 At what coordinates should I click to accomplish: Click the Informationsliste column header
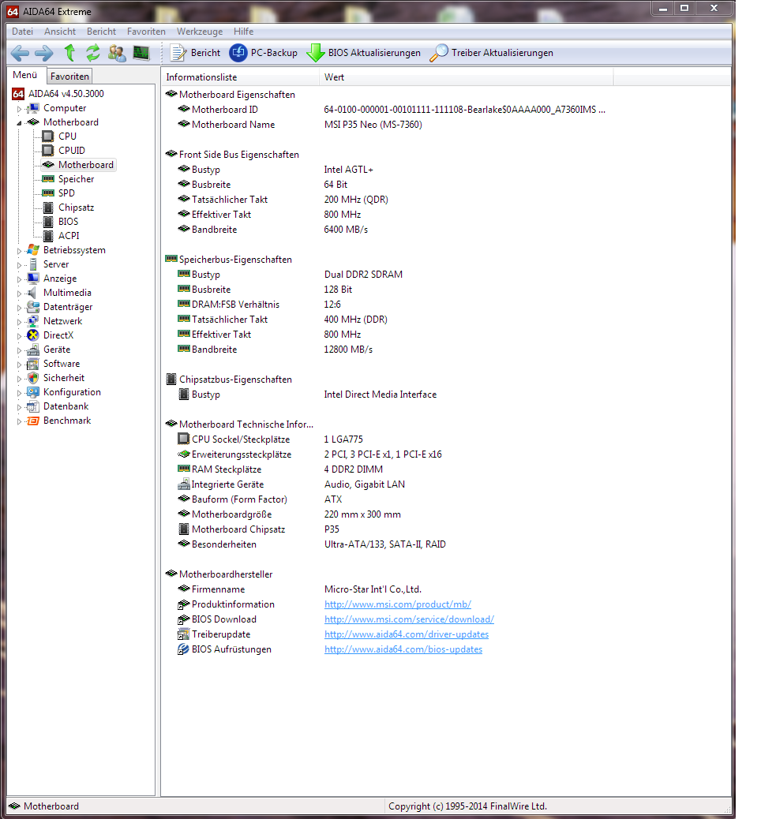[241, 77]
